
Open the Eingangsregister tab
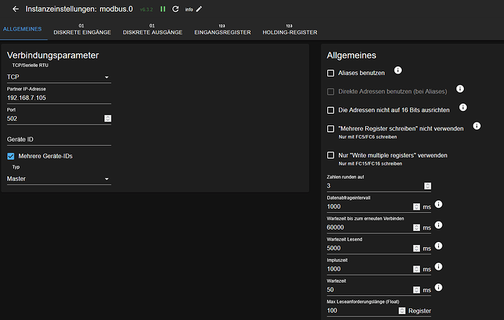[x=223, y=29]
